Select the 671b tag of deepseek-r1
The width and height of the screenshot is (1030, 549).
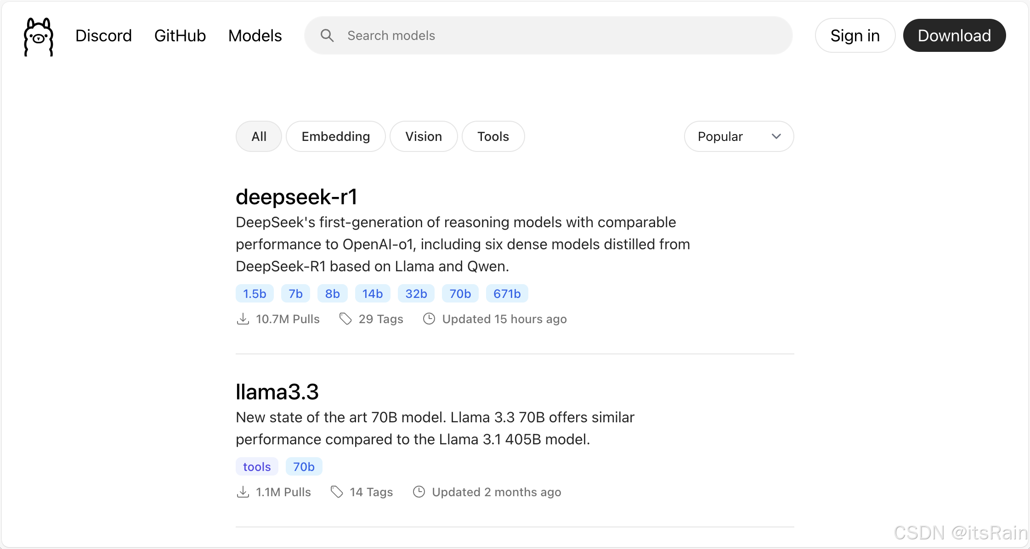(507, 293)
